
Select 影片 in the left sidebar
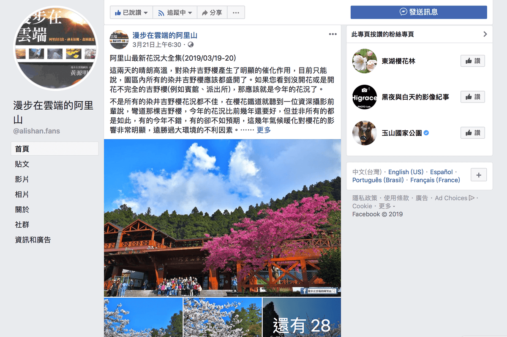(x=22, y=179)
